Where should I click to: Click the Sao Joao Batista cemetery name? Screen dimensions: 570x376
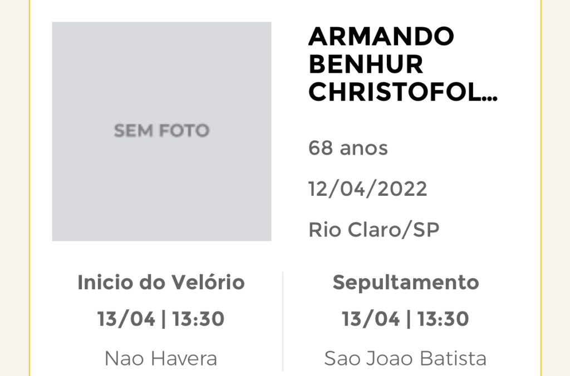(x=405, y=359)
